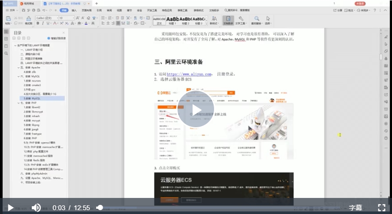
Task: Switch to the 页面布局 ribbon tab
Action: (x=87, y=10)
